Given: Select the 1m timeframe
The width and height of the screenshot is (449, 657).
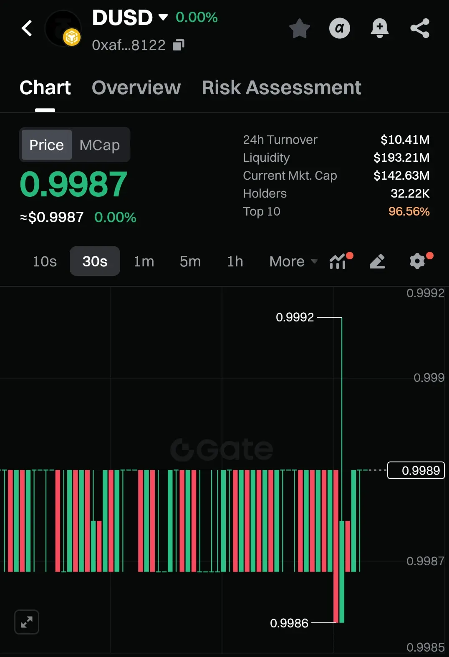Looking at the screenshot, I should pos(144,261).
